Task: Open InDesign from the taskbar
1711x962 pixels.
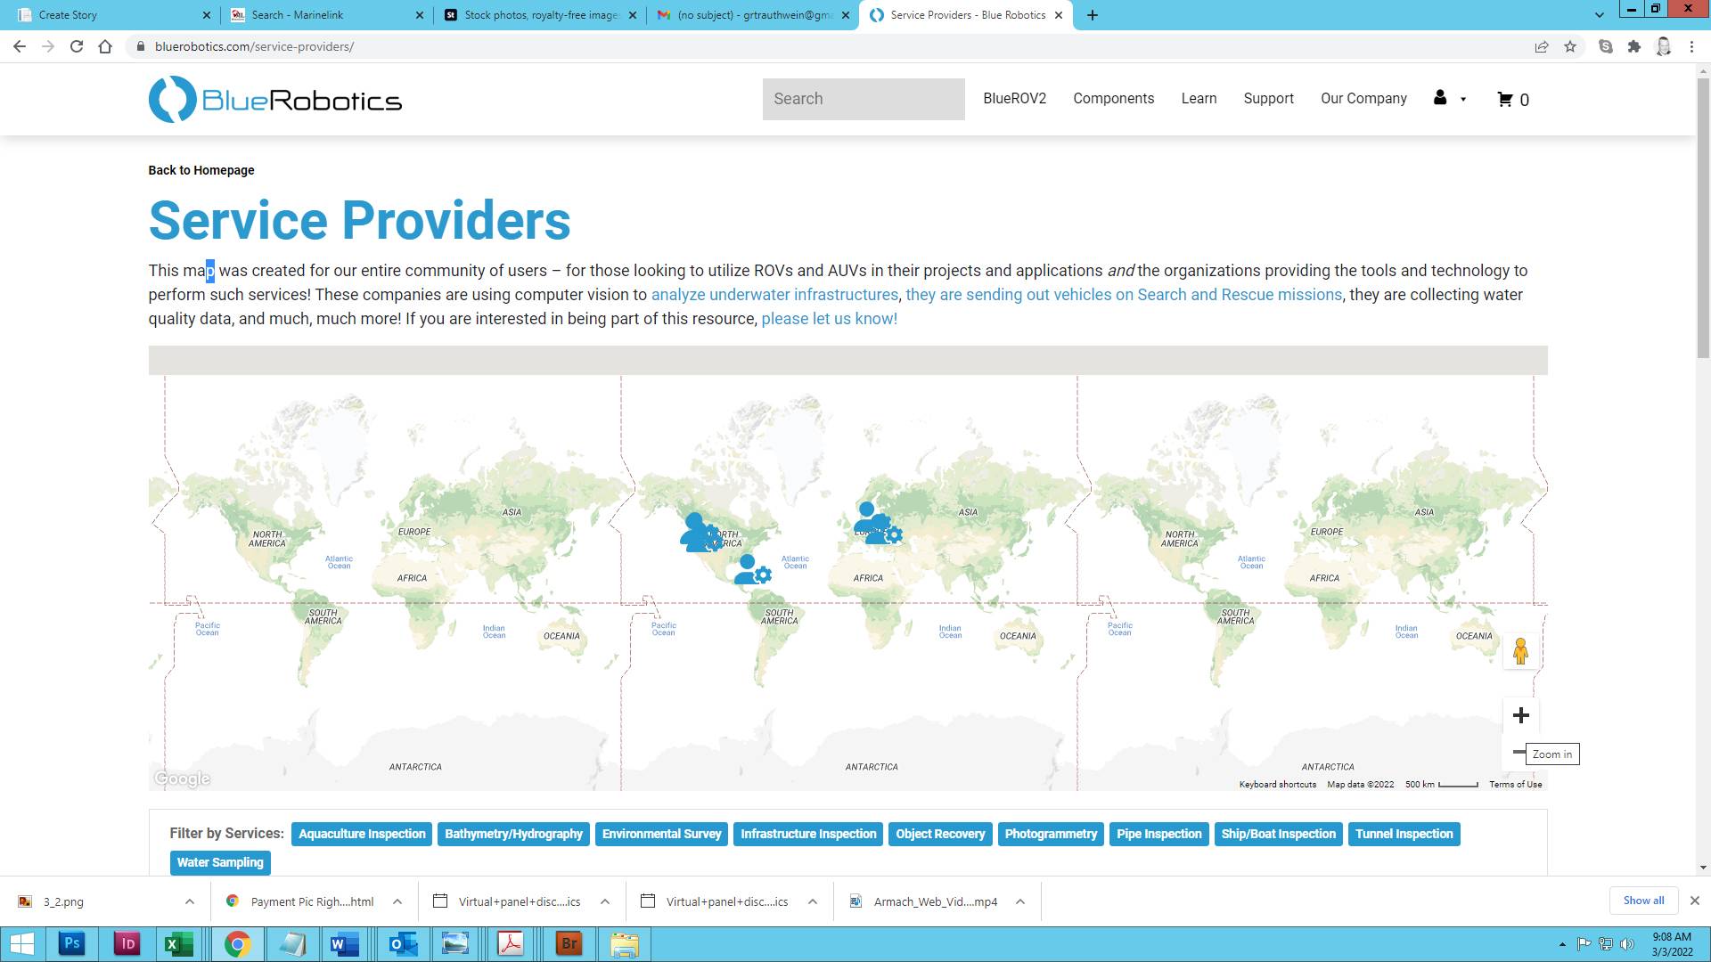Action: (x=127, y=943)
